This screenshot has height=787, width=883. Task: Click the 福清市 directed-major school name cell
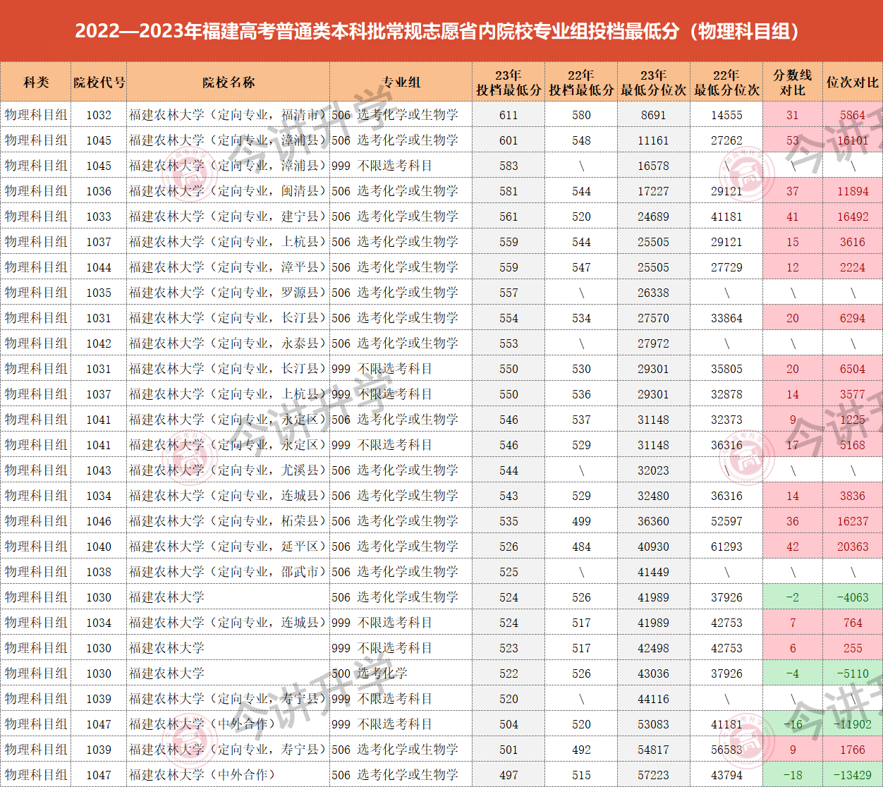click(x=229, y=115)
